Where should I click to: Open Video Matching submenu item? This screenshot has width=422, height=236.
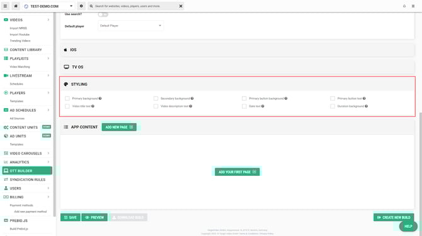click(20, 67)
